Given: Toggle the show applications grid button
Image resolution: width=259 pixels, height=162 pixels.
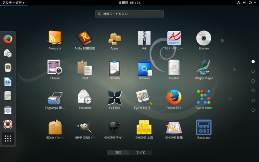Looking at the screenshot, I should coord(8,139).
